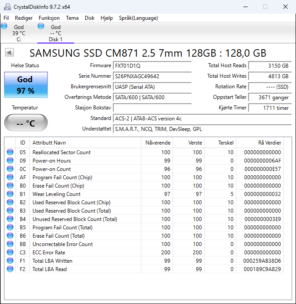The width and height of the screenshot is (296, 304).
Task: Click the God 97 % health status button
Action: [26, 85]
